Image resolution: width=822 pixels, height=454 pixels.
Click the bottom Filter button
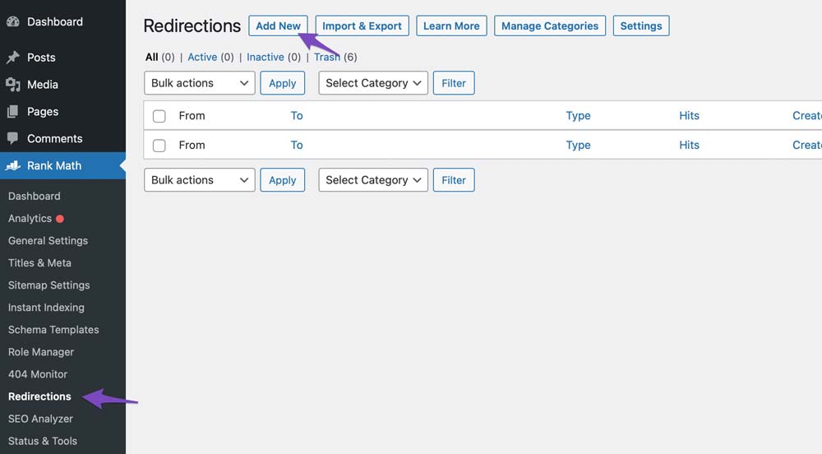pos(454,180)
